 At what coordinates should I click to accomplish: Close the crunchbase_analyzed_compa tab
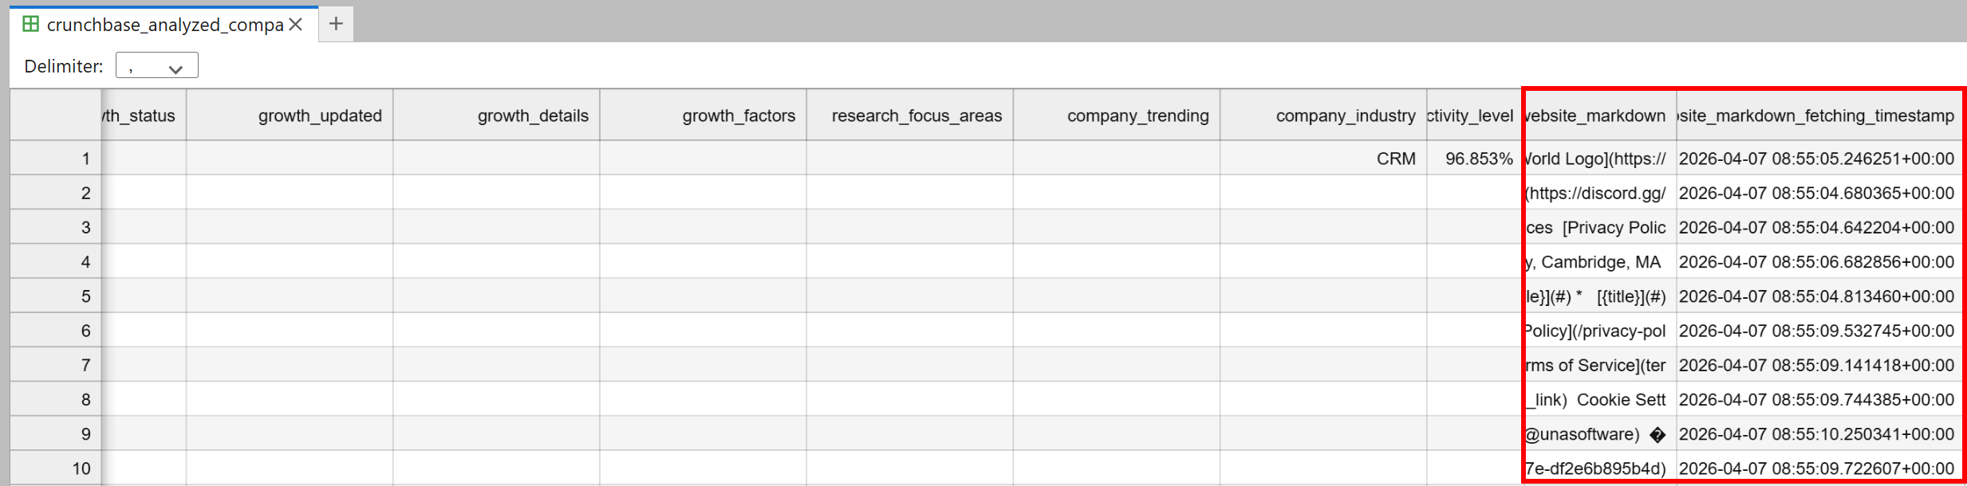(296, 24)
